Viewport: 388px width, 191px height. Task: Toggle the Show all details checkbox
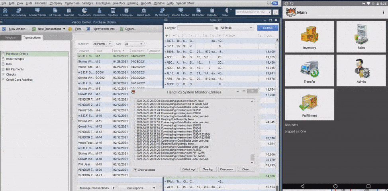135,170
